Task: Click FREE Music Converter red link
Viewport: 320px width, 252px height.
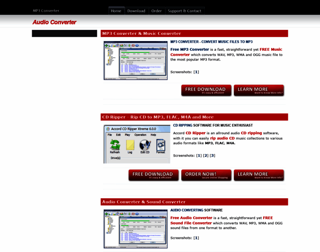Action: point(227,52)
